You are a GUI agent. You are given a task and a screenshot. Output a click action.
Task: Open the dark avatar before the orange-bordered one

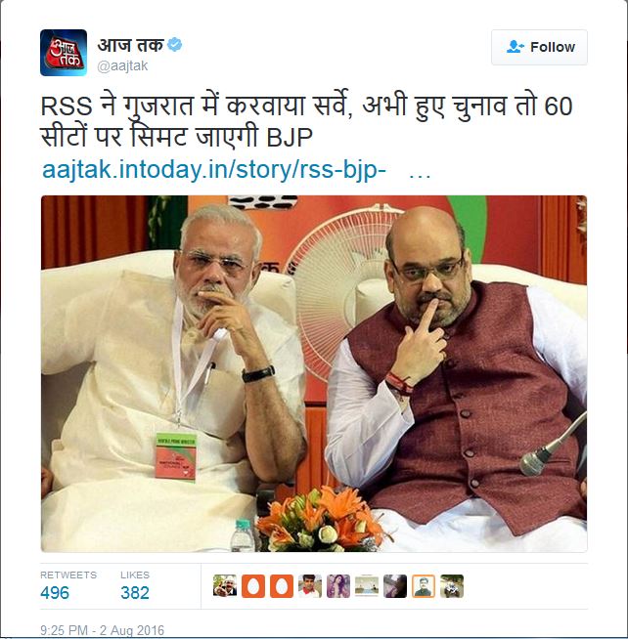click(x=395, y=586)
